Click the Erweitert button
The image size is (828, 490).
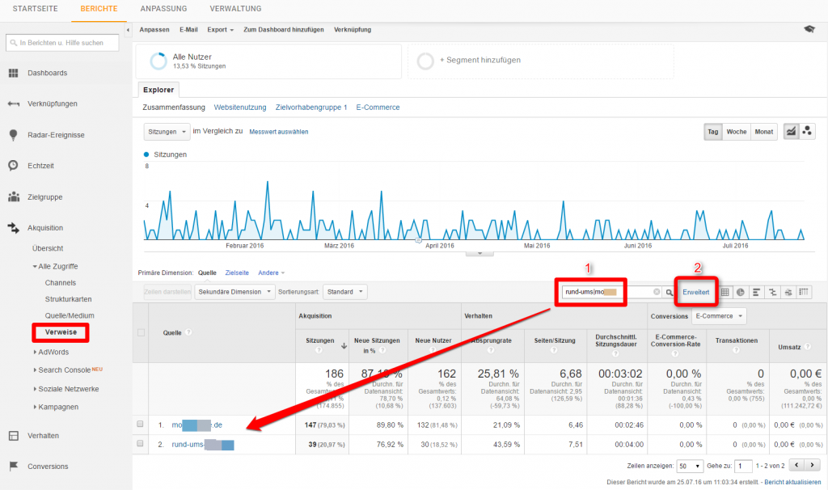pyautogui.click(x=695, y=291)
